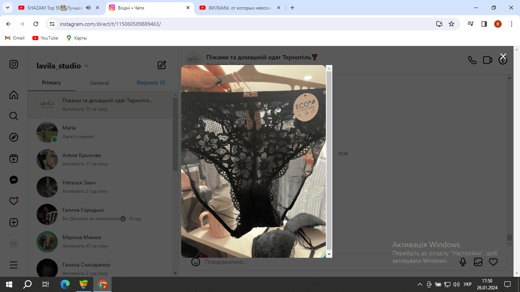This screenshot has width=520, height=292.
Task: Open Chrome side panel icon
Action: [x=484, y=24]
